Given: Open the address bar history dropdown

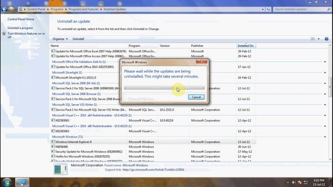Looking at the screenshot, I should tap(263, 9).
